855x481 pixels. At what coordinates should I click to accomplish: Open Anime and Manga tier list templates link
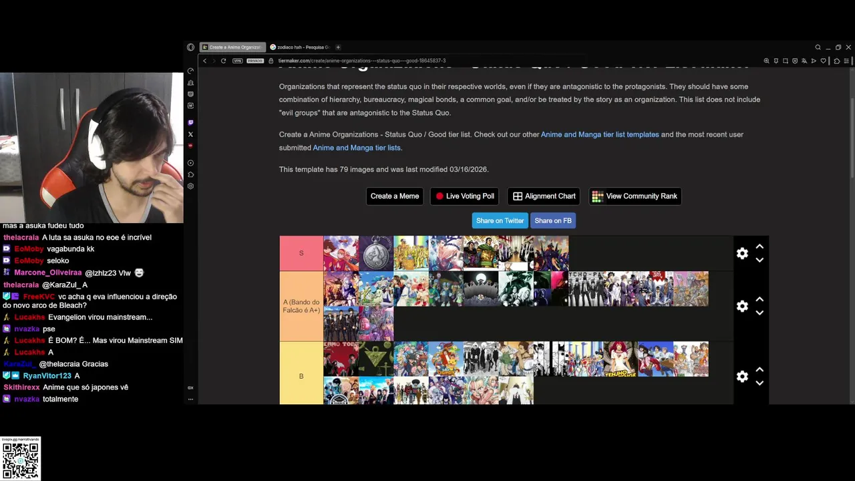(600, 134)
